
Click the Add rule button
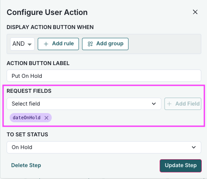point(58,44)
